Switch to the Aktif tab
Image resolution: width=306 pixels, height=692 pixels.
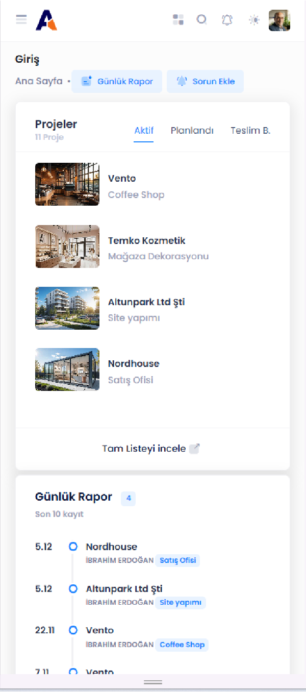coord(144,131)
